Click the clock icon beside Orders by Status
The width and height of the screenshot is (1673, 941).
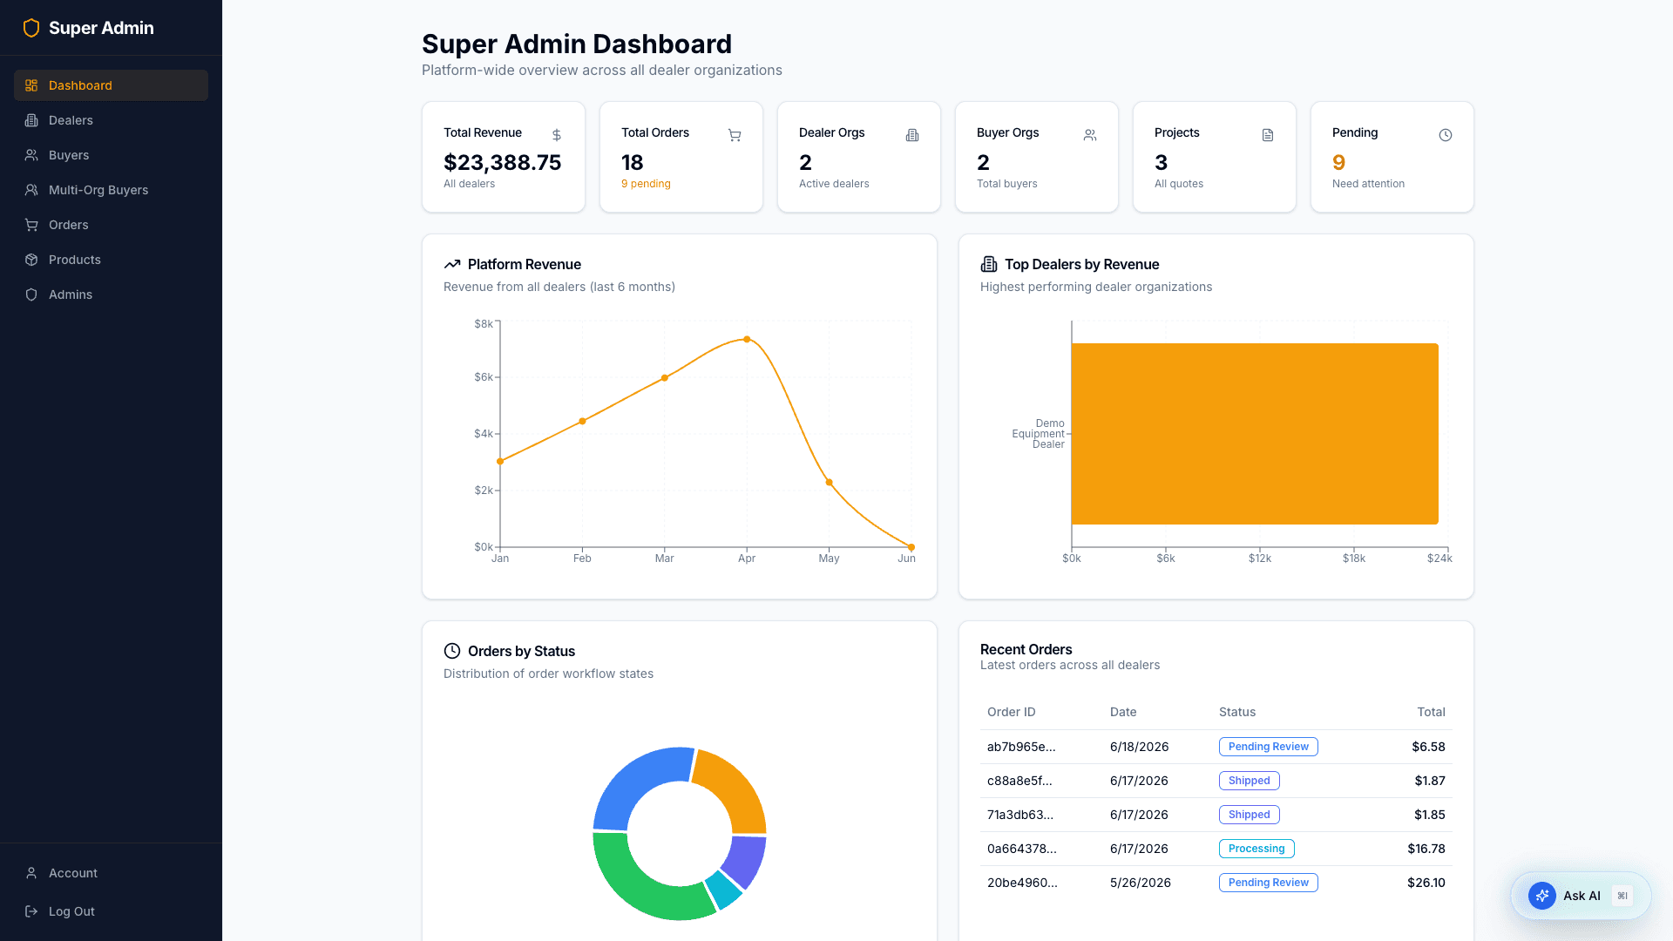(x=452, y=651)
